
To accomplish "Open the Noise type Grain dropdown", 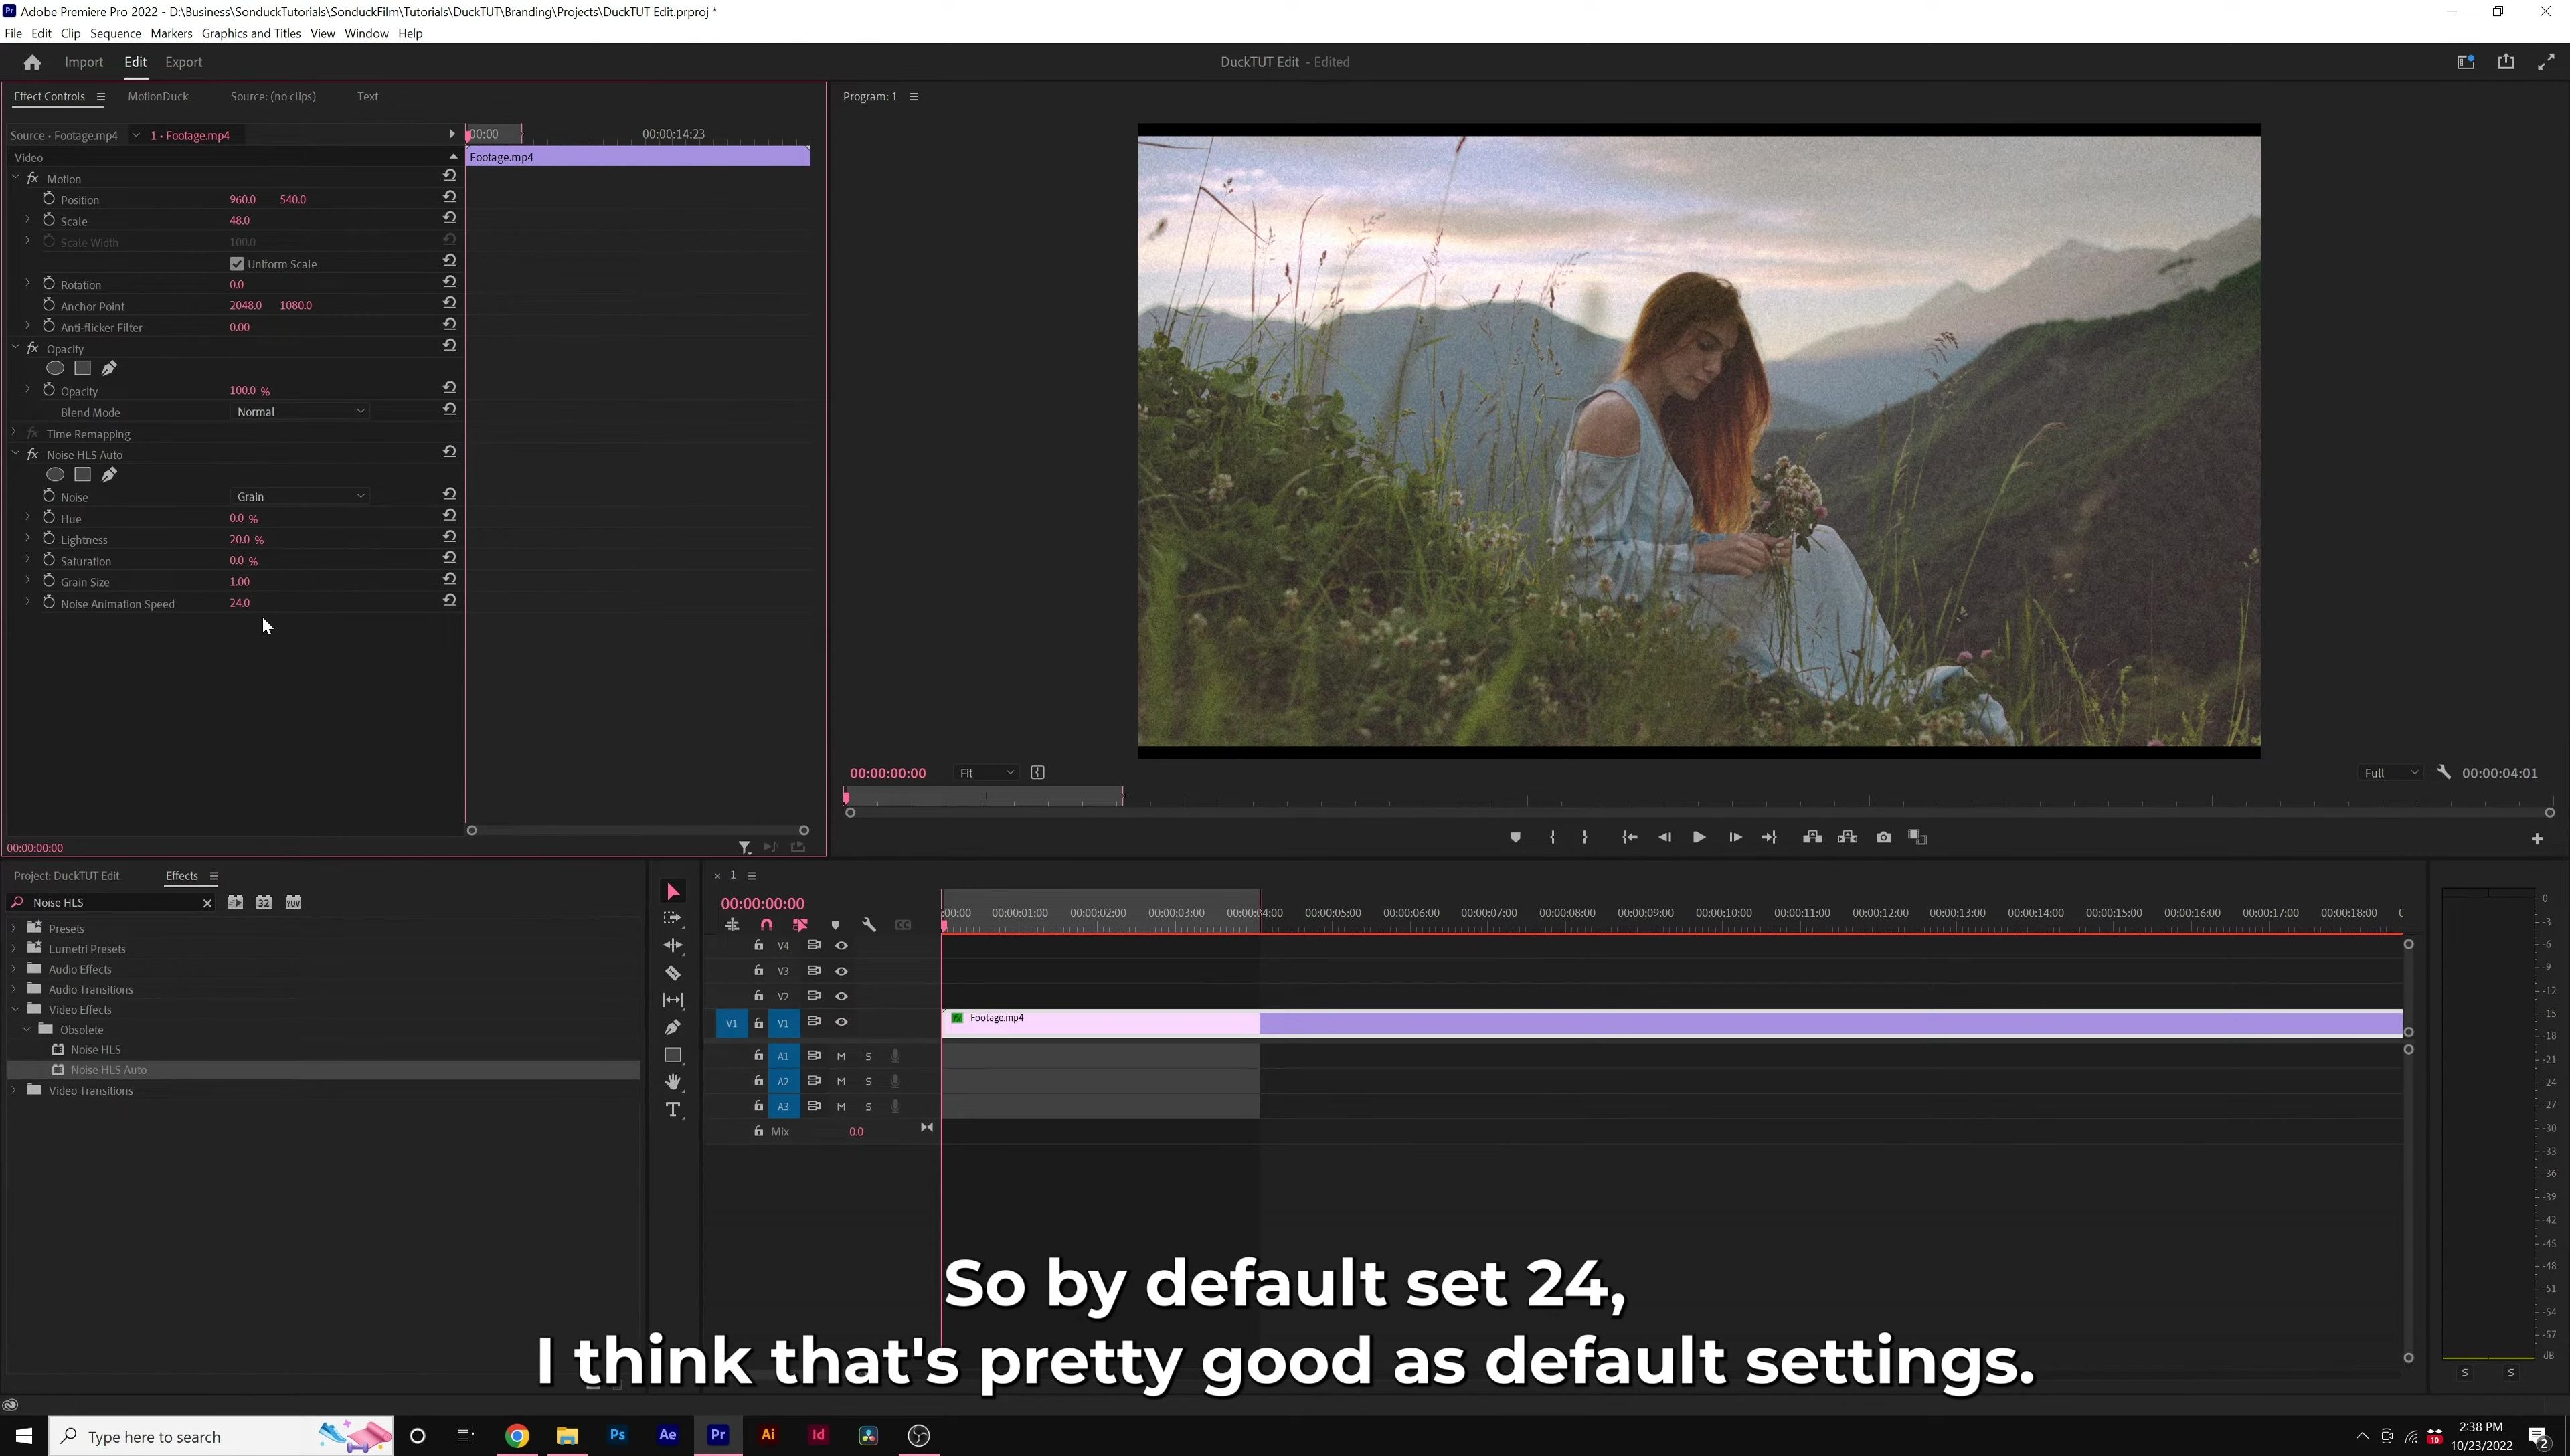I will pyautogui.click(x=300, y=496).
